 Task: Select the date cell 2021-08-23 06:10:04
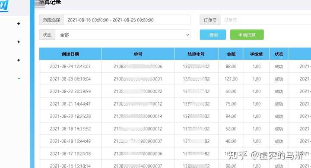[x=70, y=79]
